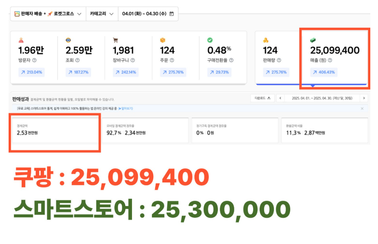Click the 구매전환율 green checkmark icon
This screenshot has width=378, height=244.
pyautogui.click(x=210, y=40)
